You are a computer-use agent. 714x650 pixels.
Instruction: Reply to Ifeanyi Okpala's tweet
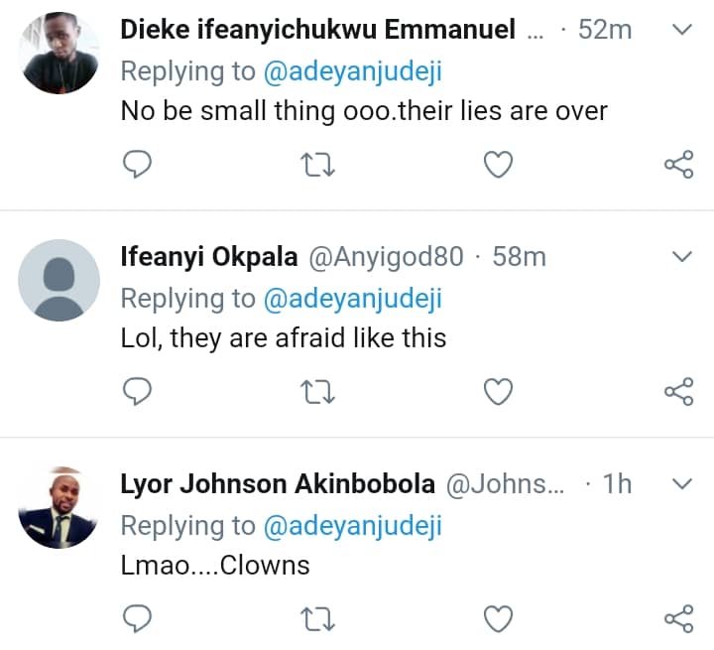click(136, 392)
